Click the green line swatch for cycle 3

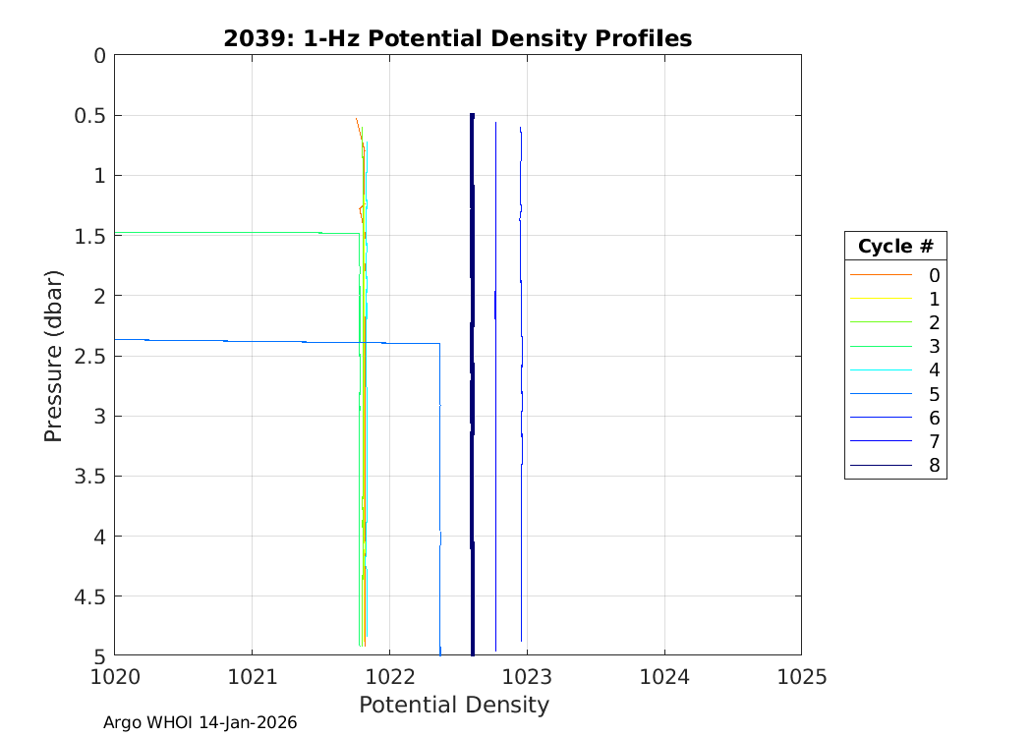(x=881, y=347)
